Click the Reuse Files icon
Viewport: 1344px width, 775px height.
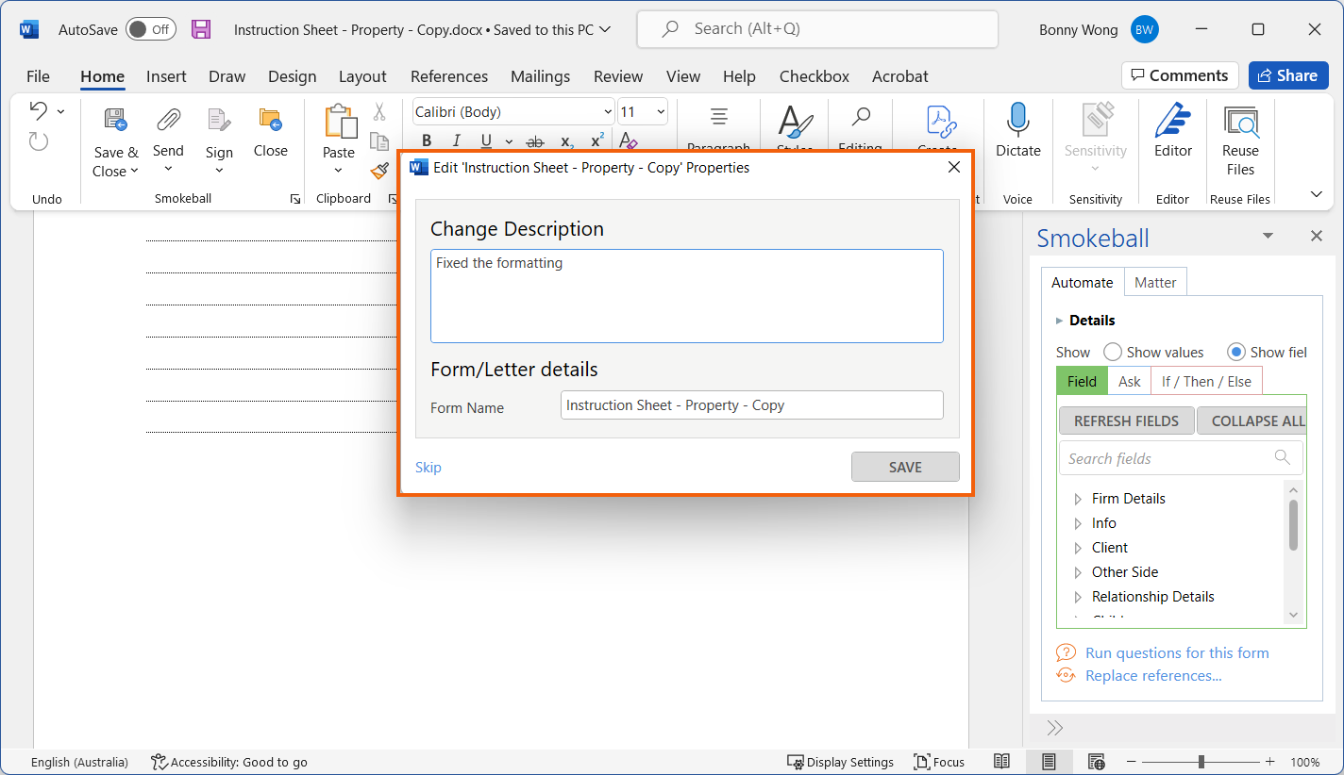tap(1240, 123)
